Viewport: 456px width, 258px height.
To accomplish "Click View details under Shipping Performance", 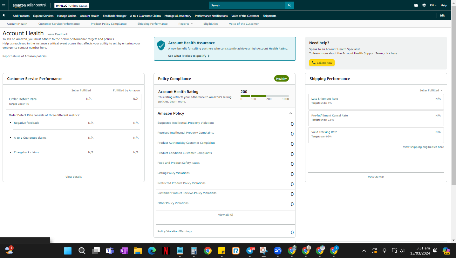I will click(x=376, y=177).
